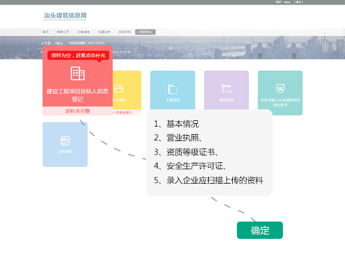The image size is (345, 259).
Task: Click the shield icon on the teal tile
Action: (x=280, y=88)
